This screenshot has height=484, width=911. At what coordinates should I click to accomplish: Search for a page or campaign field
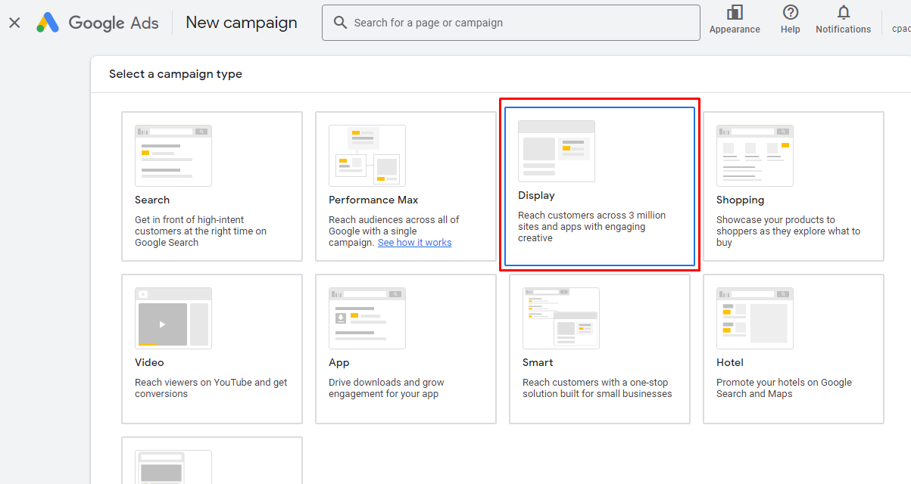point(511,23)
